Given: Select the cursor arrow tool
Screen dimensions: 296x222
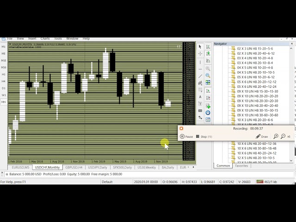Looking at the screenshot, I should click(200, 47).
